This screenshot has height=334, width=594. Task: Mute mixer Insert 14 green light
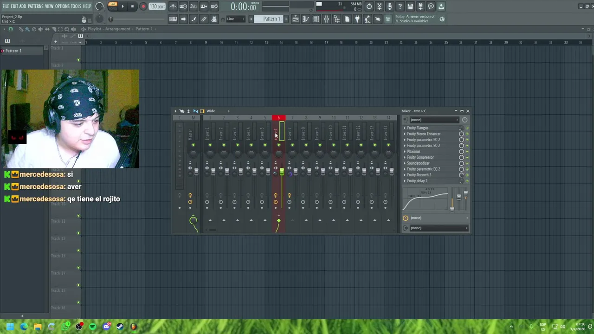click(388, 145)
